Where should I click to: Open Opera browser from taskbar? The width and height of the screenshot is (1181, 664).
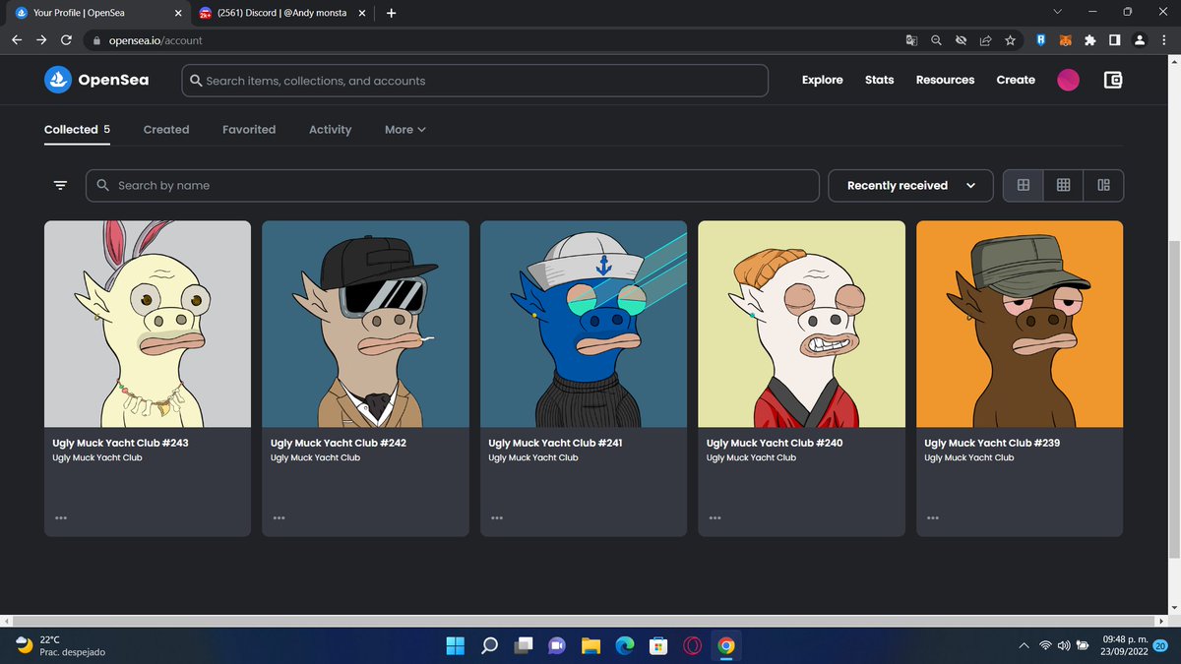[x=692, y=645]
